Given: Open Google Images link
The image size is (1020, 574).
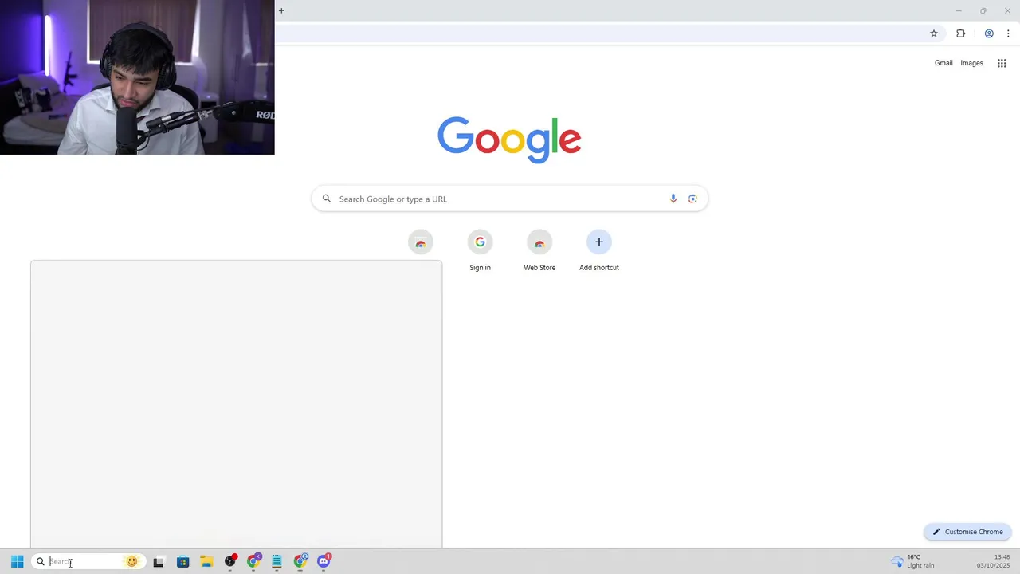Looking at the screenshot, I should (x=971, y=63).
